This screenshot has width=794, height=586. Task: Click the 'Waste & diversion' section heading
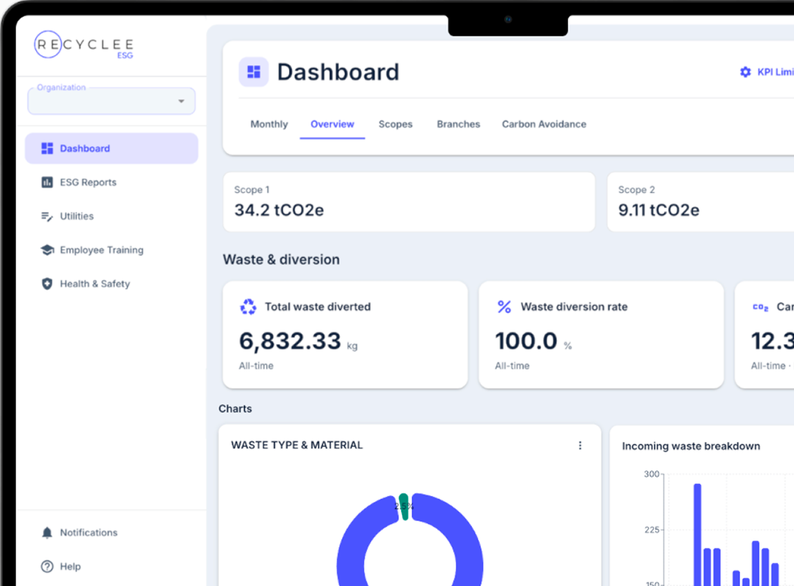tap(281, 259)
